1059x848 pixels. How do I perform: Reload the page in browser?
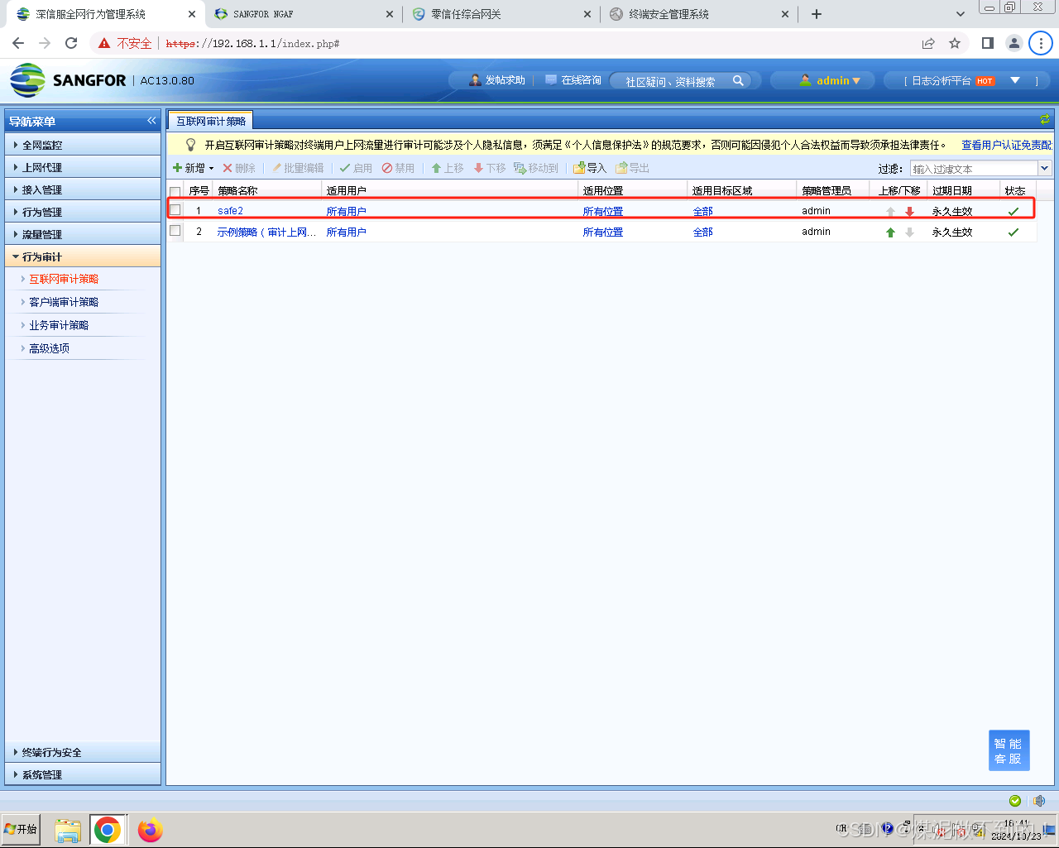pos(71,43)
